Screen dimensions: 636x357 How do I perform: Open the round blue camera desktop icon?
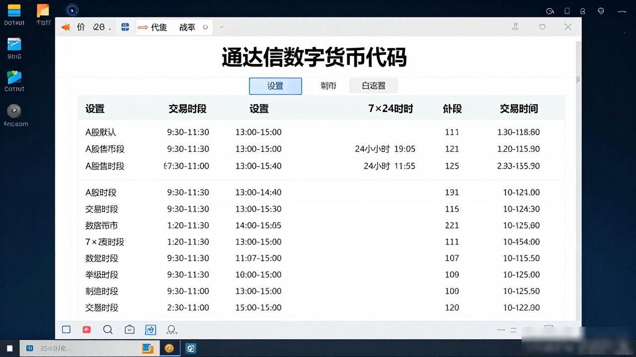click(72, 10)
